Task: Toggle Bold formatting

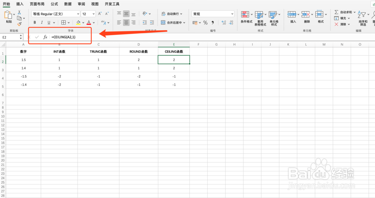Action: (x=34, y=22)
